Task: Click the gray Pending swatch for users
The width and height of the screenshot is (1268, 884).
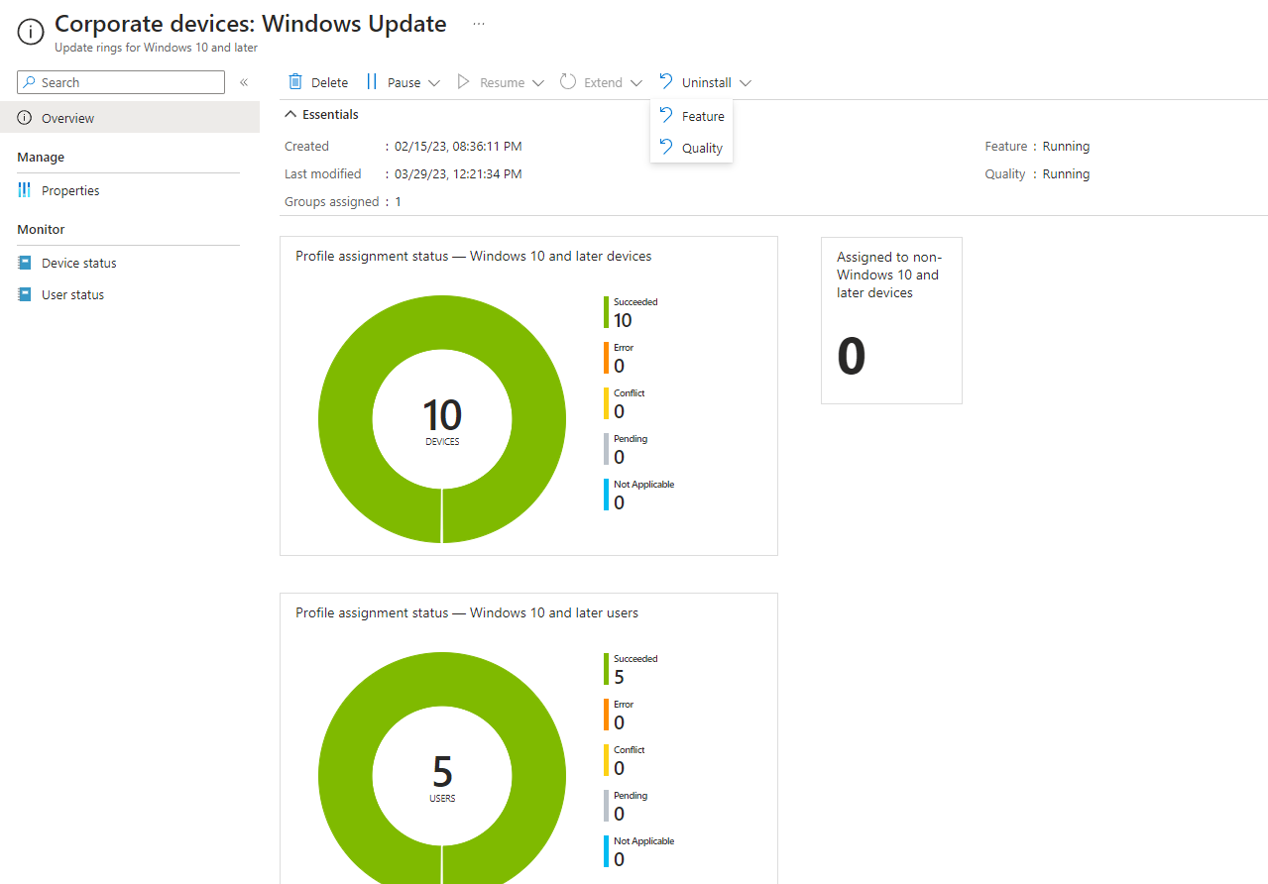Action: click(606, 806)
